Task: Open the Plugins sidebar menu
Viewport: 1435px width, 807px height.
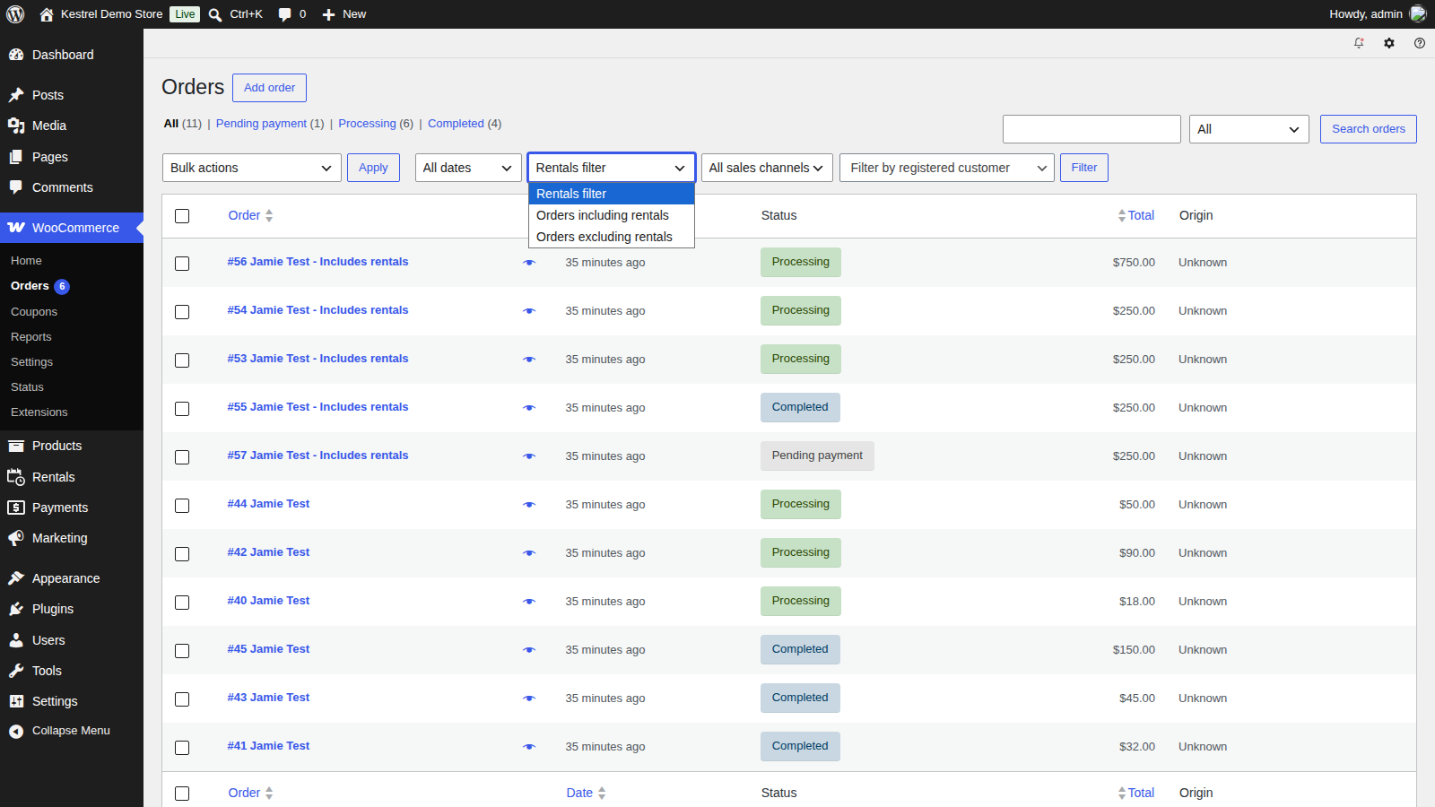Action: pos(72,609)
